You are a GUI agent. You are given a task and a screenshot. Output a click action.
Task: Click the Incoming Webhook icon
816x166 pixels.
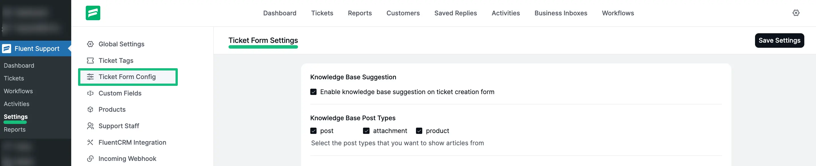click(x=90, y=158)
